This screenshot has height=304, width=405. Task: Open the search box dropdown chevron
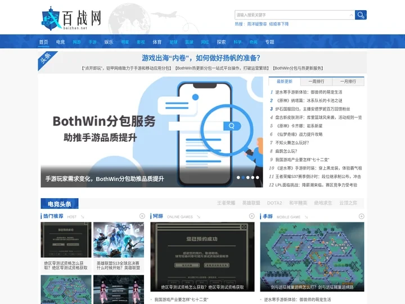[x=351, y=15]
